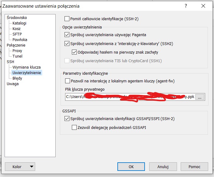Click the private key file path field
The height and width of the screenshot is (177, 214).
[x=130, y=97]
